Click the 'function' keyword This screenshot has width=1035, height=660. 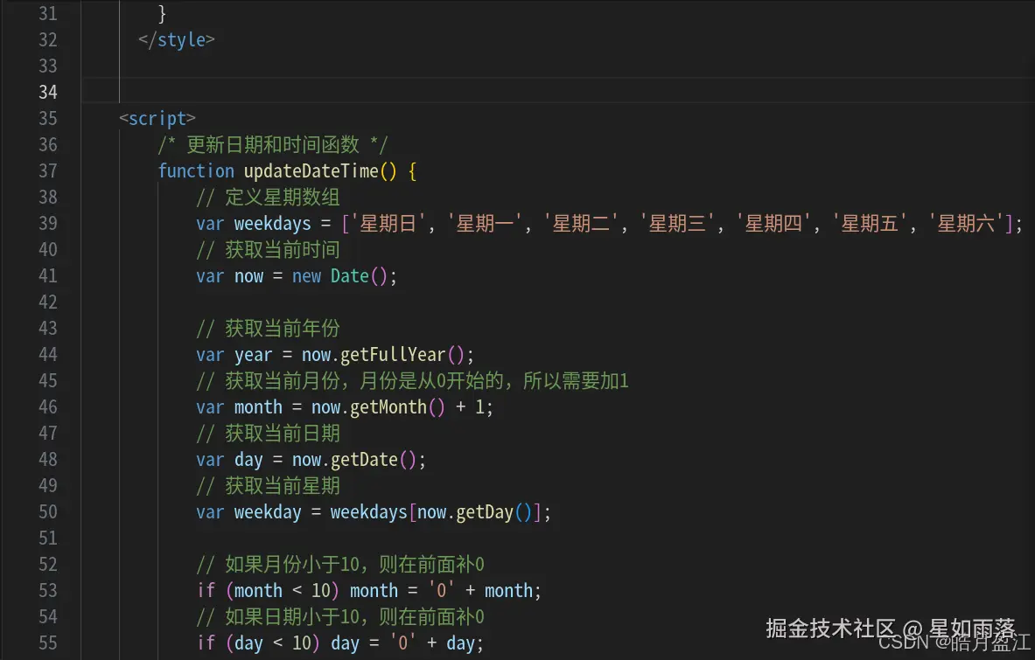196,170
